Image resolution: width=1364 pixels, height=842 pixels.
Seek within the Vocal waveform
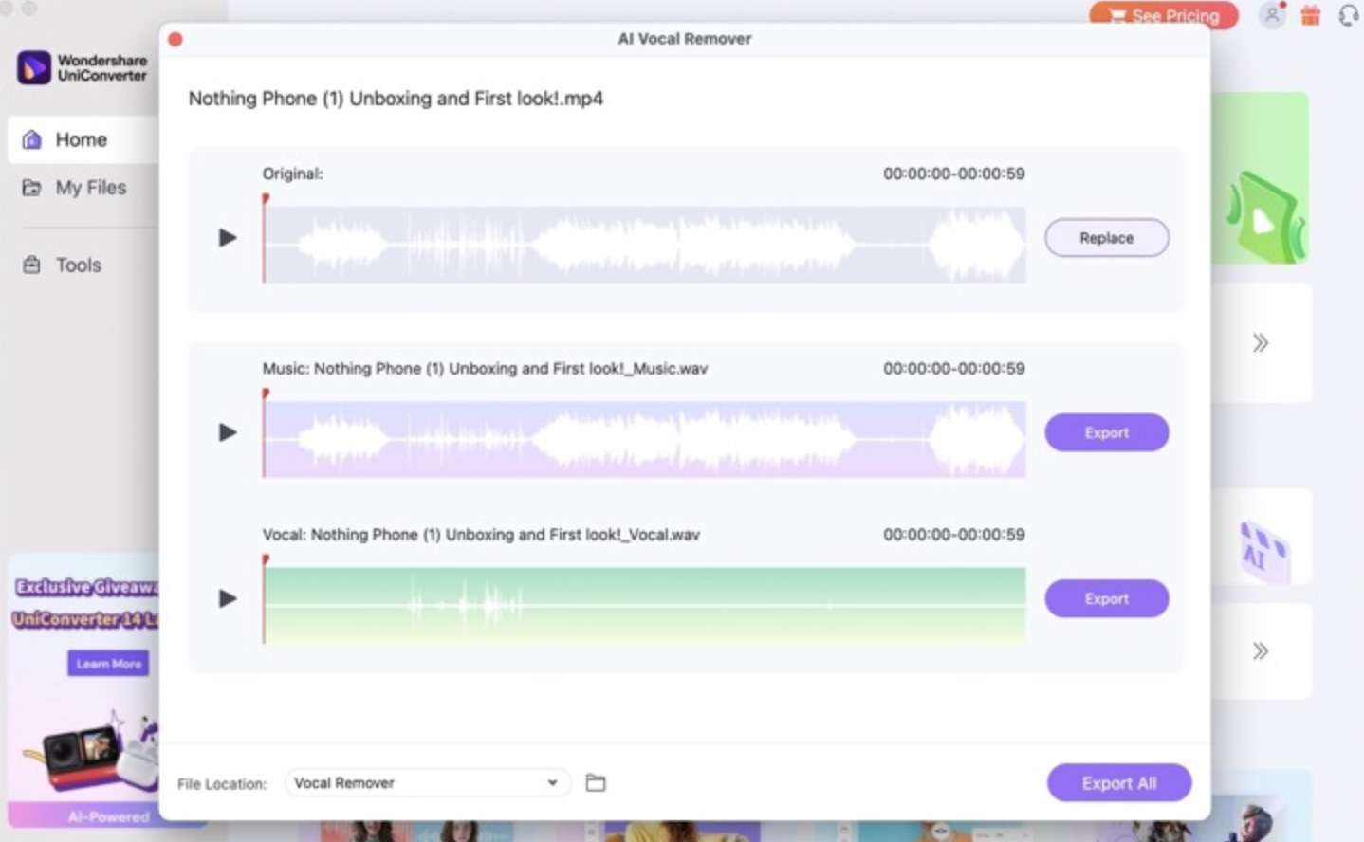click(645, 605)
